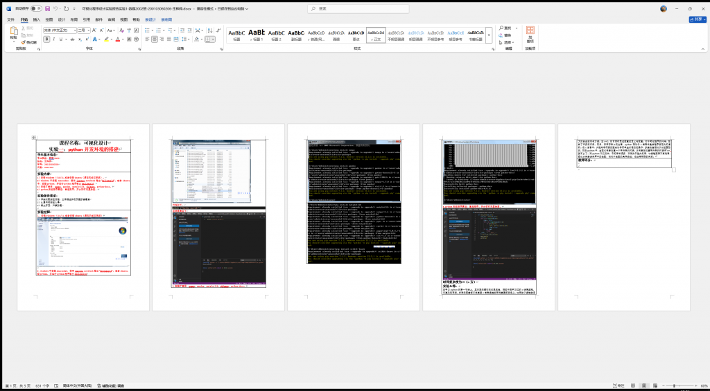Image resolution: width=710 pixels, height=391 pixels.
Task: Select the Heading 1 style
Action: point(257,35)
